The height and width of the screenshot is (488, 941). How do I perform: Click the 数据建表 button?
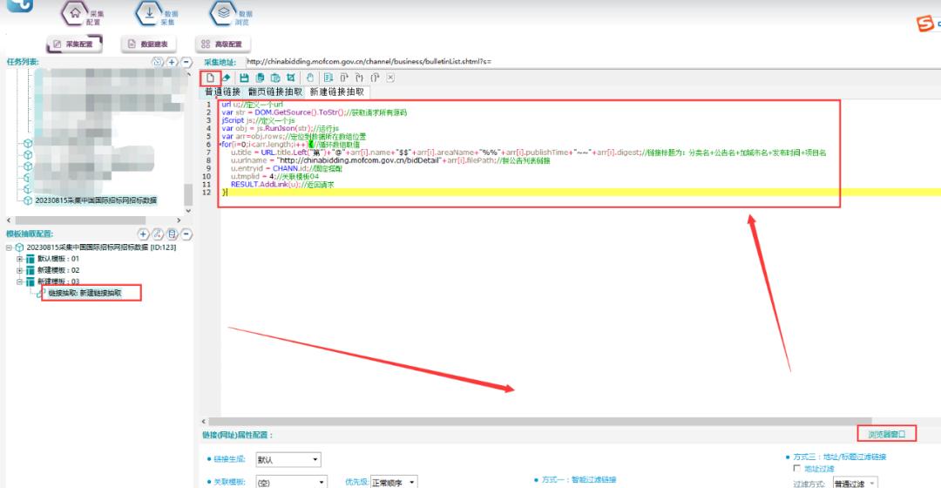[149, 44]
